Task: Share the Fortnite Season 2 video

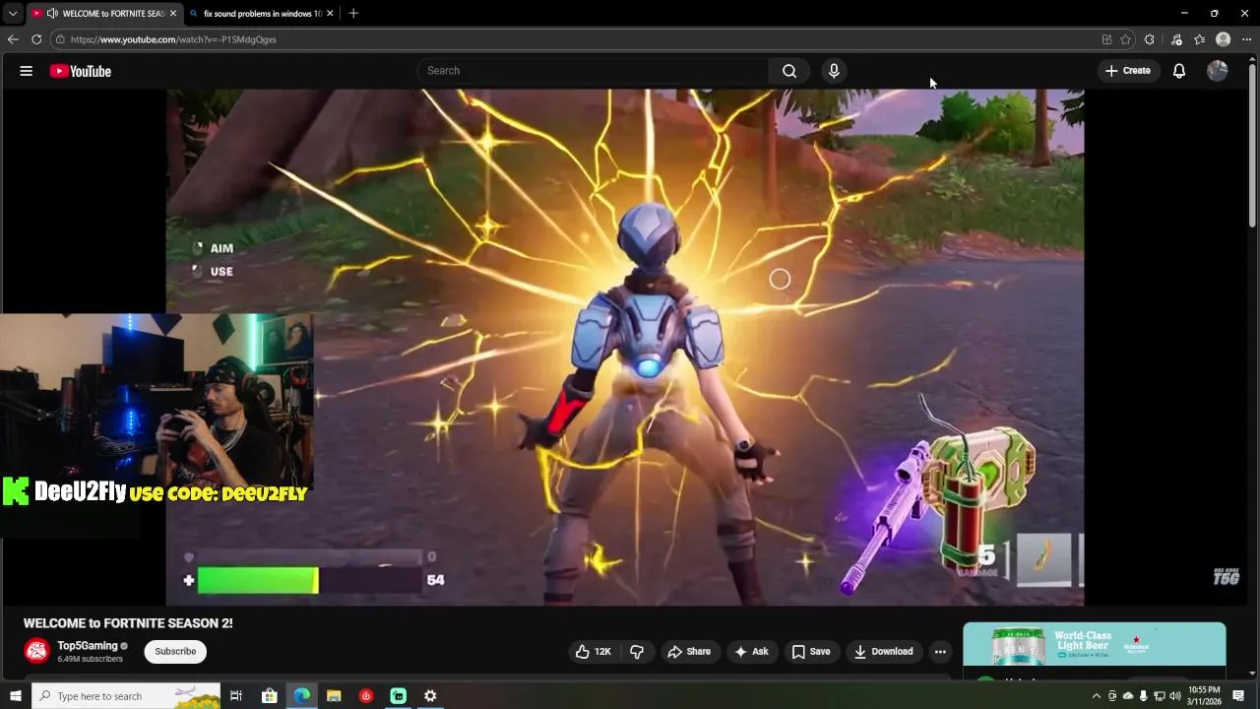Action: pyautogui.click(x=689, y=652)
